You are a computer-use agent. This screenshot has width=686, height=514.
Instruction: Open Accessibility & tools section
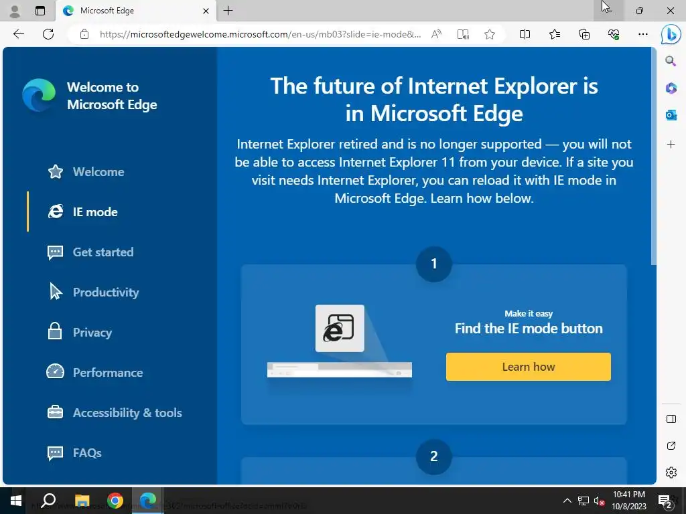point(114,412)
